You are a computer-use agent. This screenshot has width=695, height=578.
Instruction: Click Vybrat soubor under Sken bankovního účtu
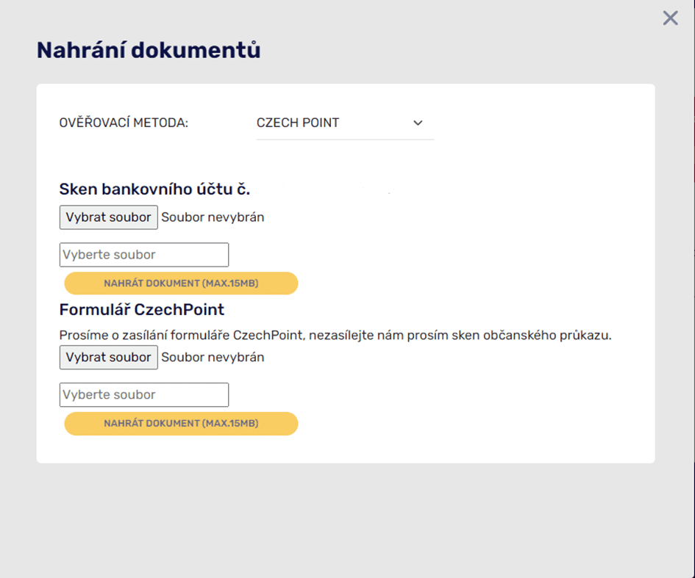[109, 217]
